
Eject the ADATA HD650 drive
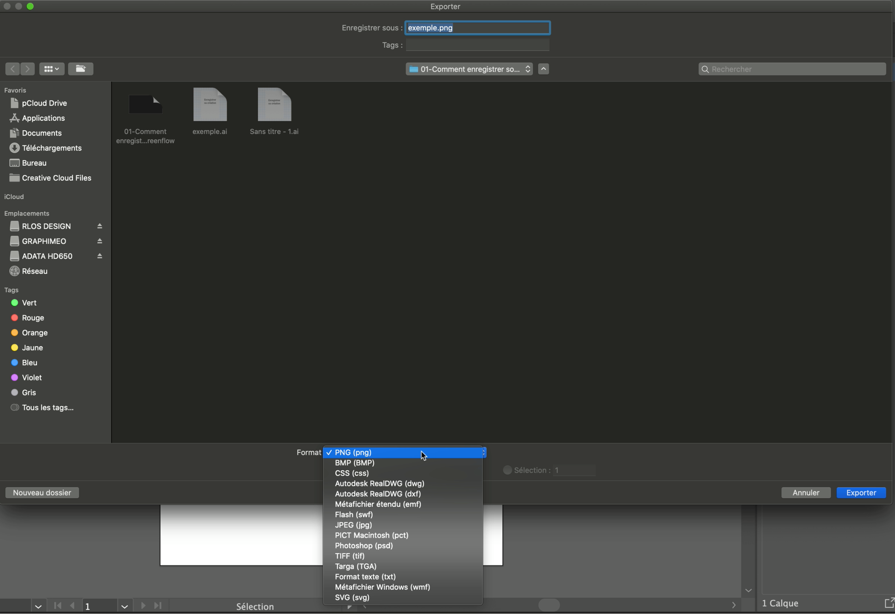click(99, 256)
